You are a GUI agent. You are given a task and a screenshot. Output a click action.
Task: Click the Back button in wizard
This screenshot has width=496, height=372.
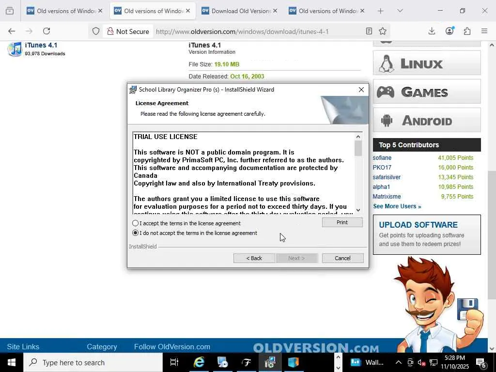pyautogui.click(x=254, y=258)
